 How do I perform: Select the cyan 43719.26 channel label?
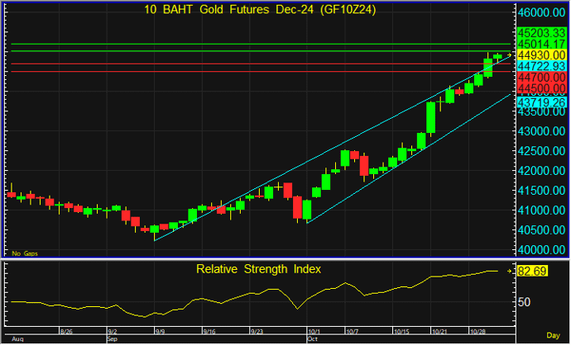click(x=540, y=101)
